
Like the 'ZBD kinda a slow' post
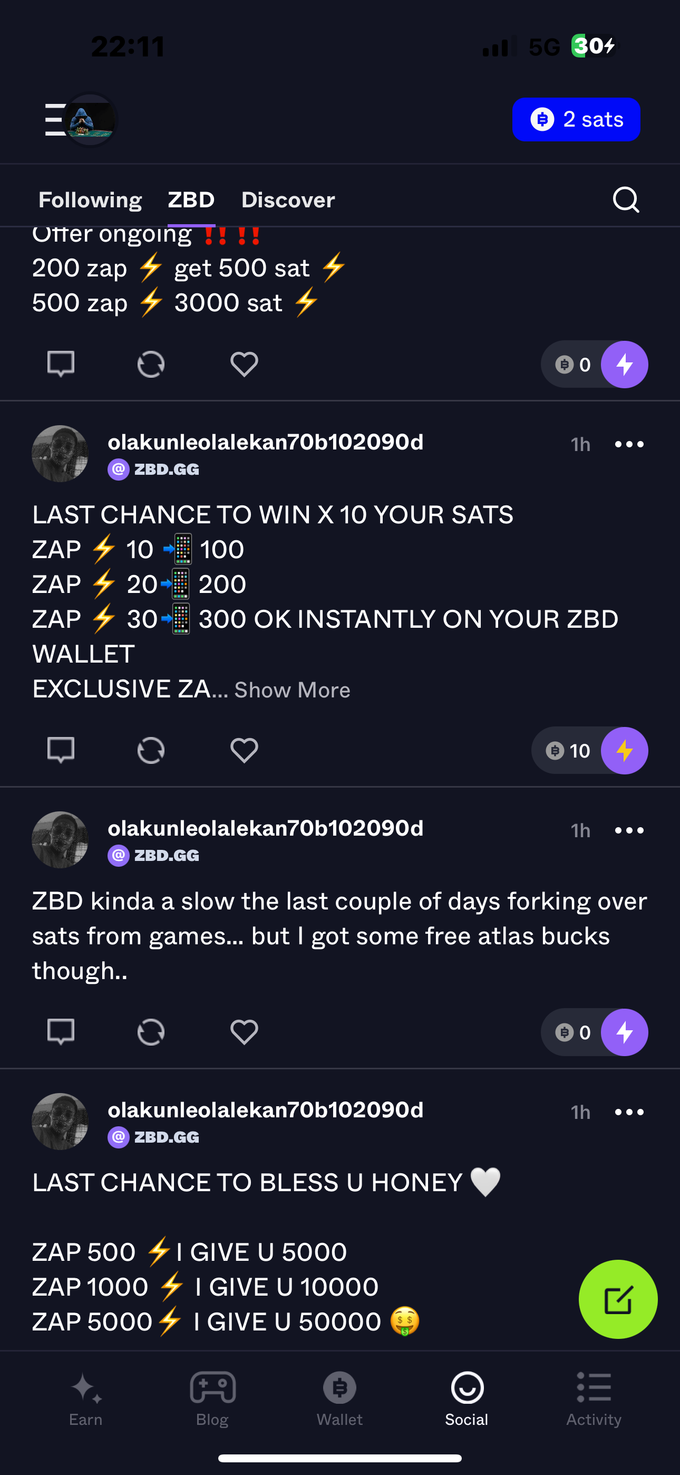coord(245,1032)
